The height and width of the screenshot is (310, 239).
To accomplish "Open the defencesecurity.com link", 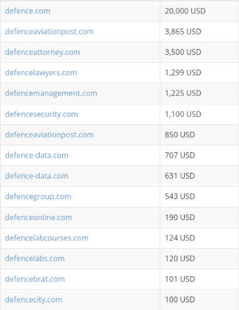I will 41,114.
